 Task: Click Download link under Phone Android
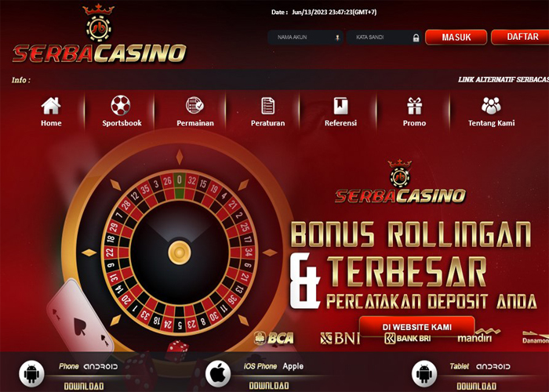click(84, 387)
